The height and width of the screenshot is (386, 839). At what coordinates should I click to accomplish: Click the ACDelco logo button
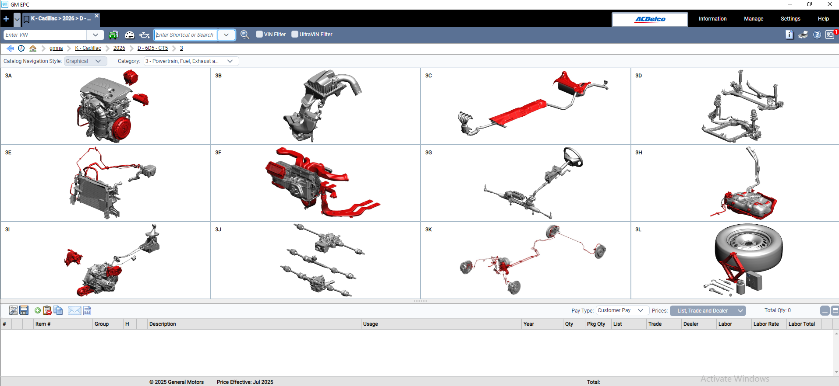pos(650,19)
